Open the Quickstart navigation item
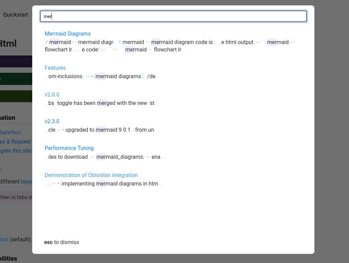This screenshot has width=349, height=263. 15,15
